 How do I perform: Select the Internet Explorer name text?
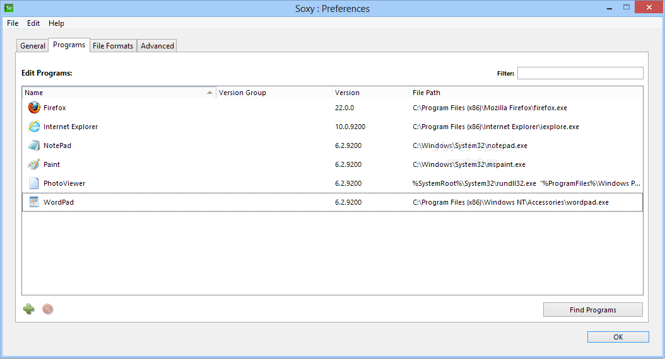point(71,127)
